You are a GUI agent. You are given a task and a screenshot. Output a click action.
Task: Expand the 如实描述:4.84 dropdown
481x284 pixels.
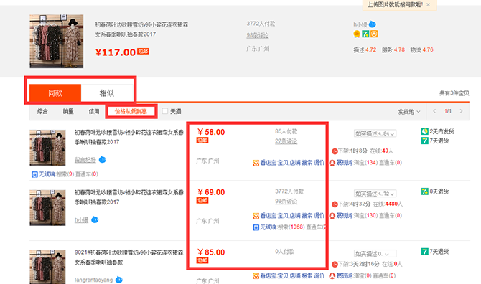[x=375, y=133]
